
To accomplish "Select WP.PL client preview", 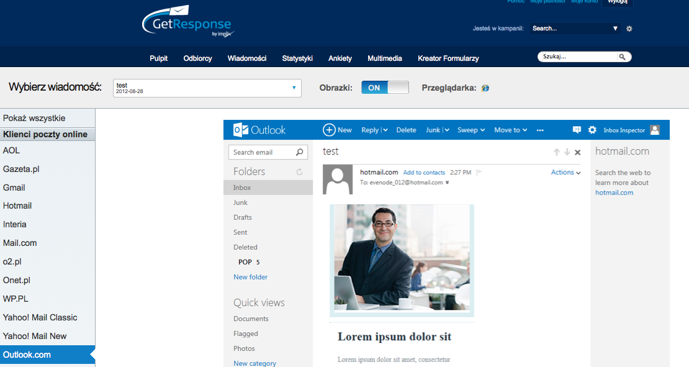I will [47, 299].
